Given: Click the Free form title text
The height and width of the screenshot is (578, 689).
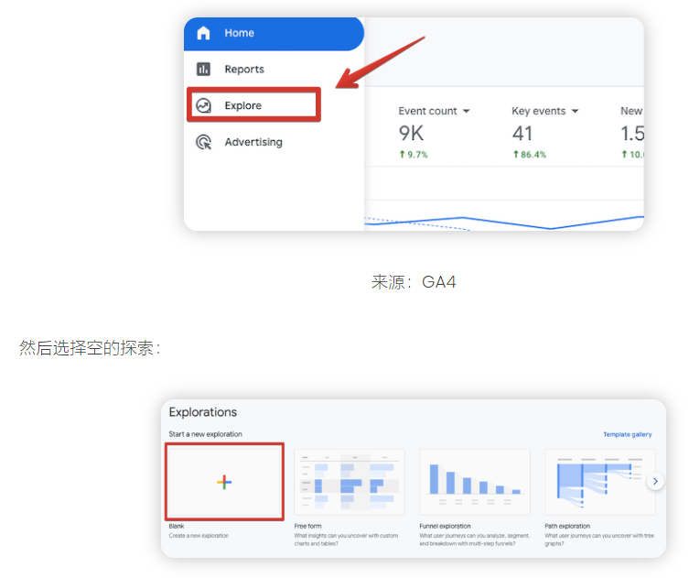Looking at the screenshot, I should pyautogui.click(x=308, y=526).
